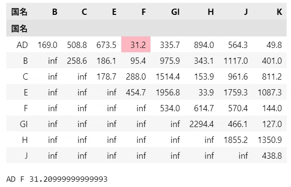The image size is (291, 187).
Task: Click the 国名 index name in second header row
Action: pos(19,29)
